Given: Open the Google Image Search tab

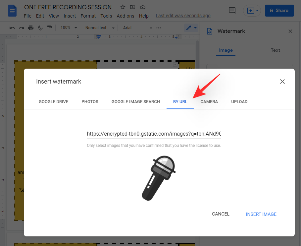Looking at the screenshot, I should coord(135,102).
